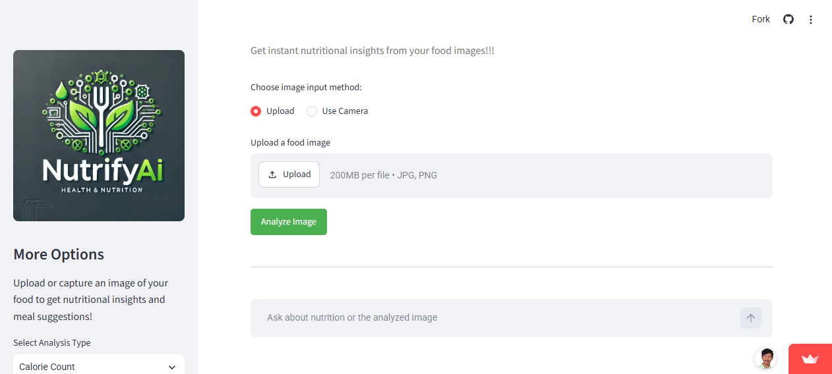Viewport: 832px width, 374px height.
Task: Click the upward send arrow in chat box
Action: [x=751, y=318]
